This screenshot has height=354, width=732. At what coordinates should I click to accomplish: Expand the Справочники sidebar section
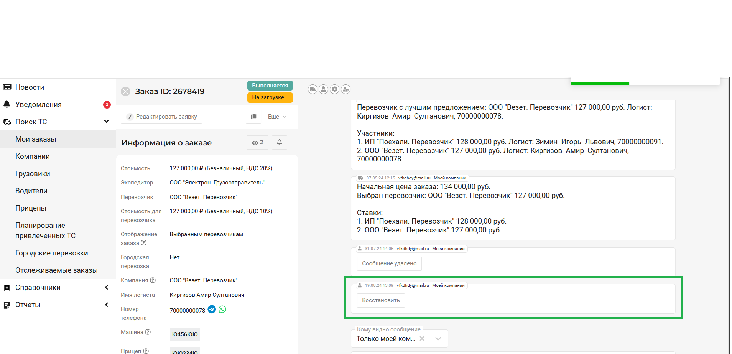(x=107, y=288)
